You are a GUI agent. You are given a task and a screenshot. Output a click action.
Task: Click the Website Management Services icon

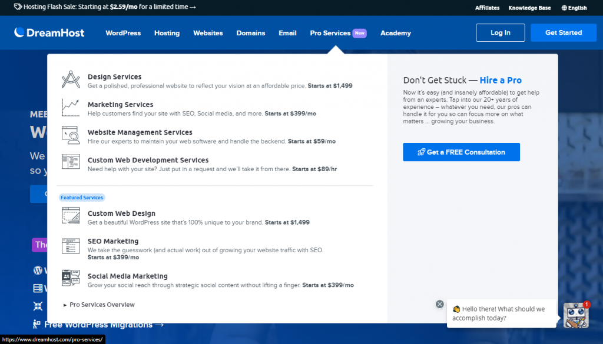pos(71,135)
